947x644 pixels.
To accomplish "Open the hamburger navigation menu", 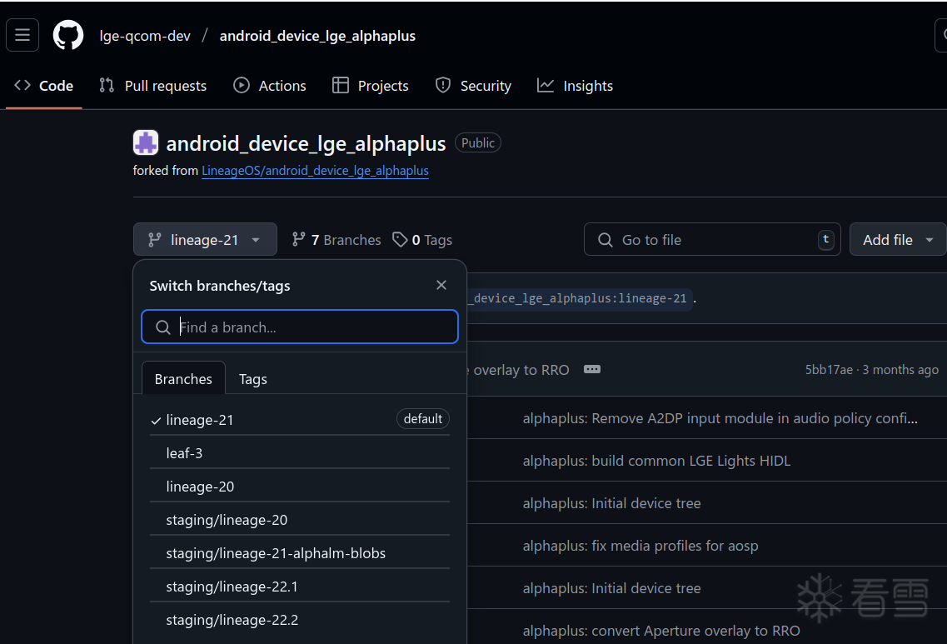I will pyautogui.click(x=22, y=35).
